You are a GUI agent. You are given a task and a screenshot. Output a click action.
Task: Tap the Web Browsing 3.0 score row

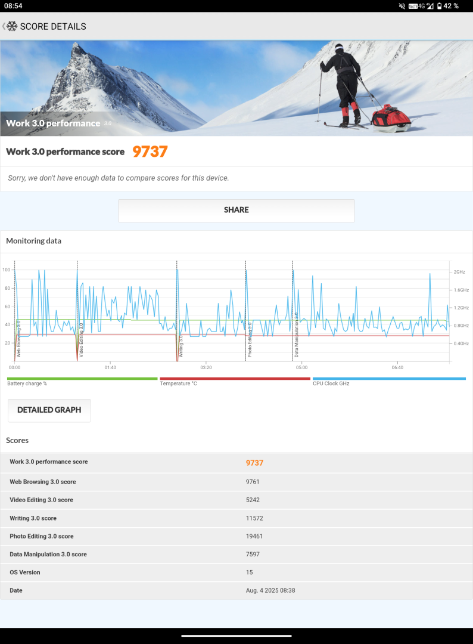(236, 482)
